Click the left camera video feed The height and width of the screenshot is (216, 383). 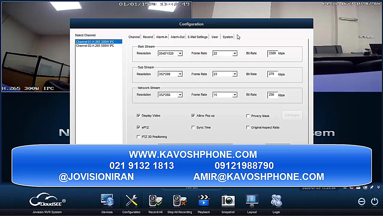36,46
